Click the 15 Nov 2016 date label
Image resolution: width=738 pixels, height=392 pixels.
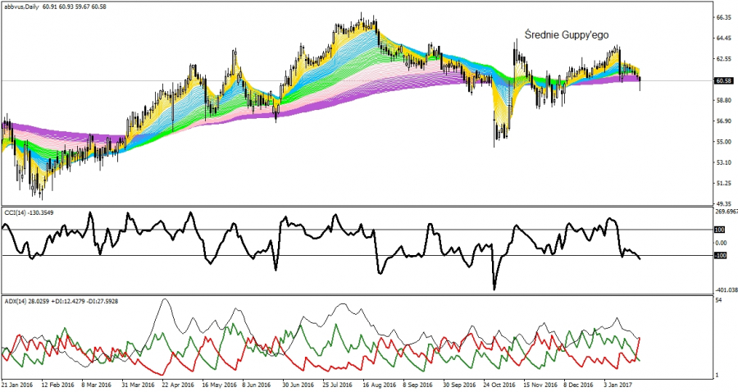540,383
